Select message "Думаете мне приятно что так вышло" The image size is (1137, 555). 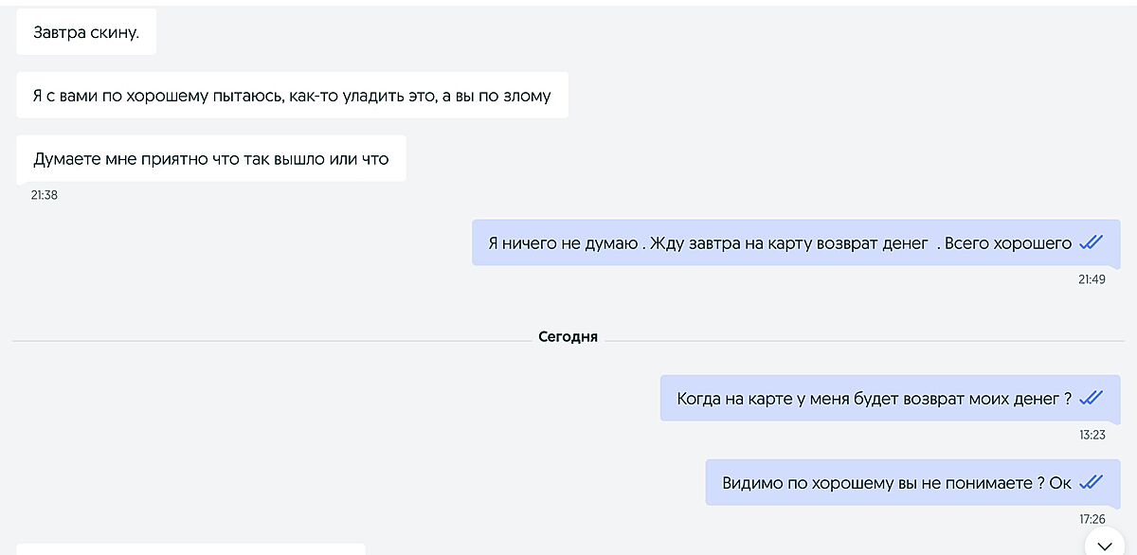click(210, 159)
